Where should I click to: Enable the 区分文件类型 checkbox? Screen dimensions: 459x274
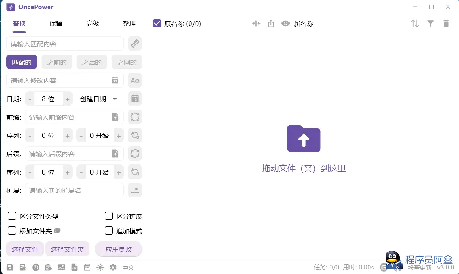[12, 216]
